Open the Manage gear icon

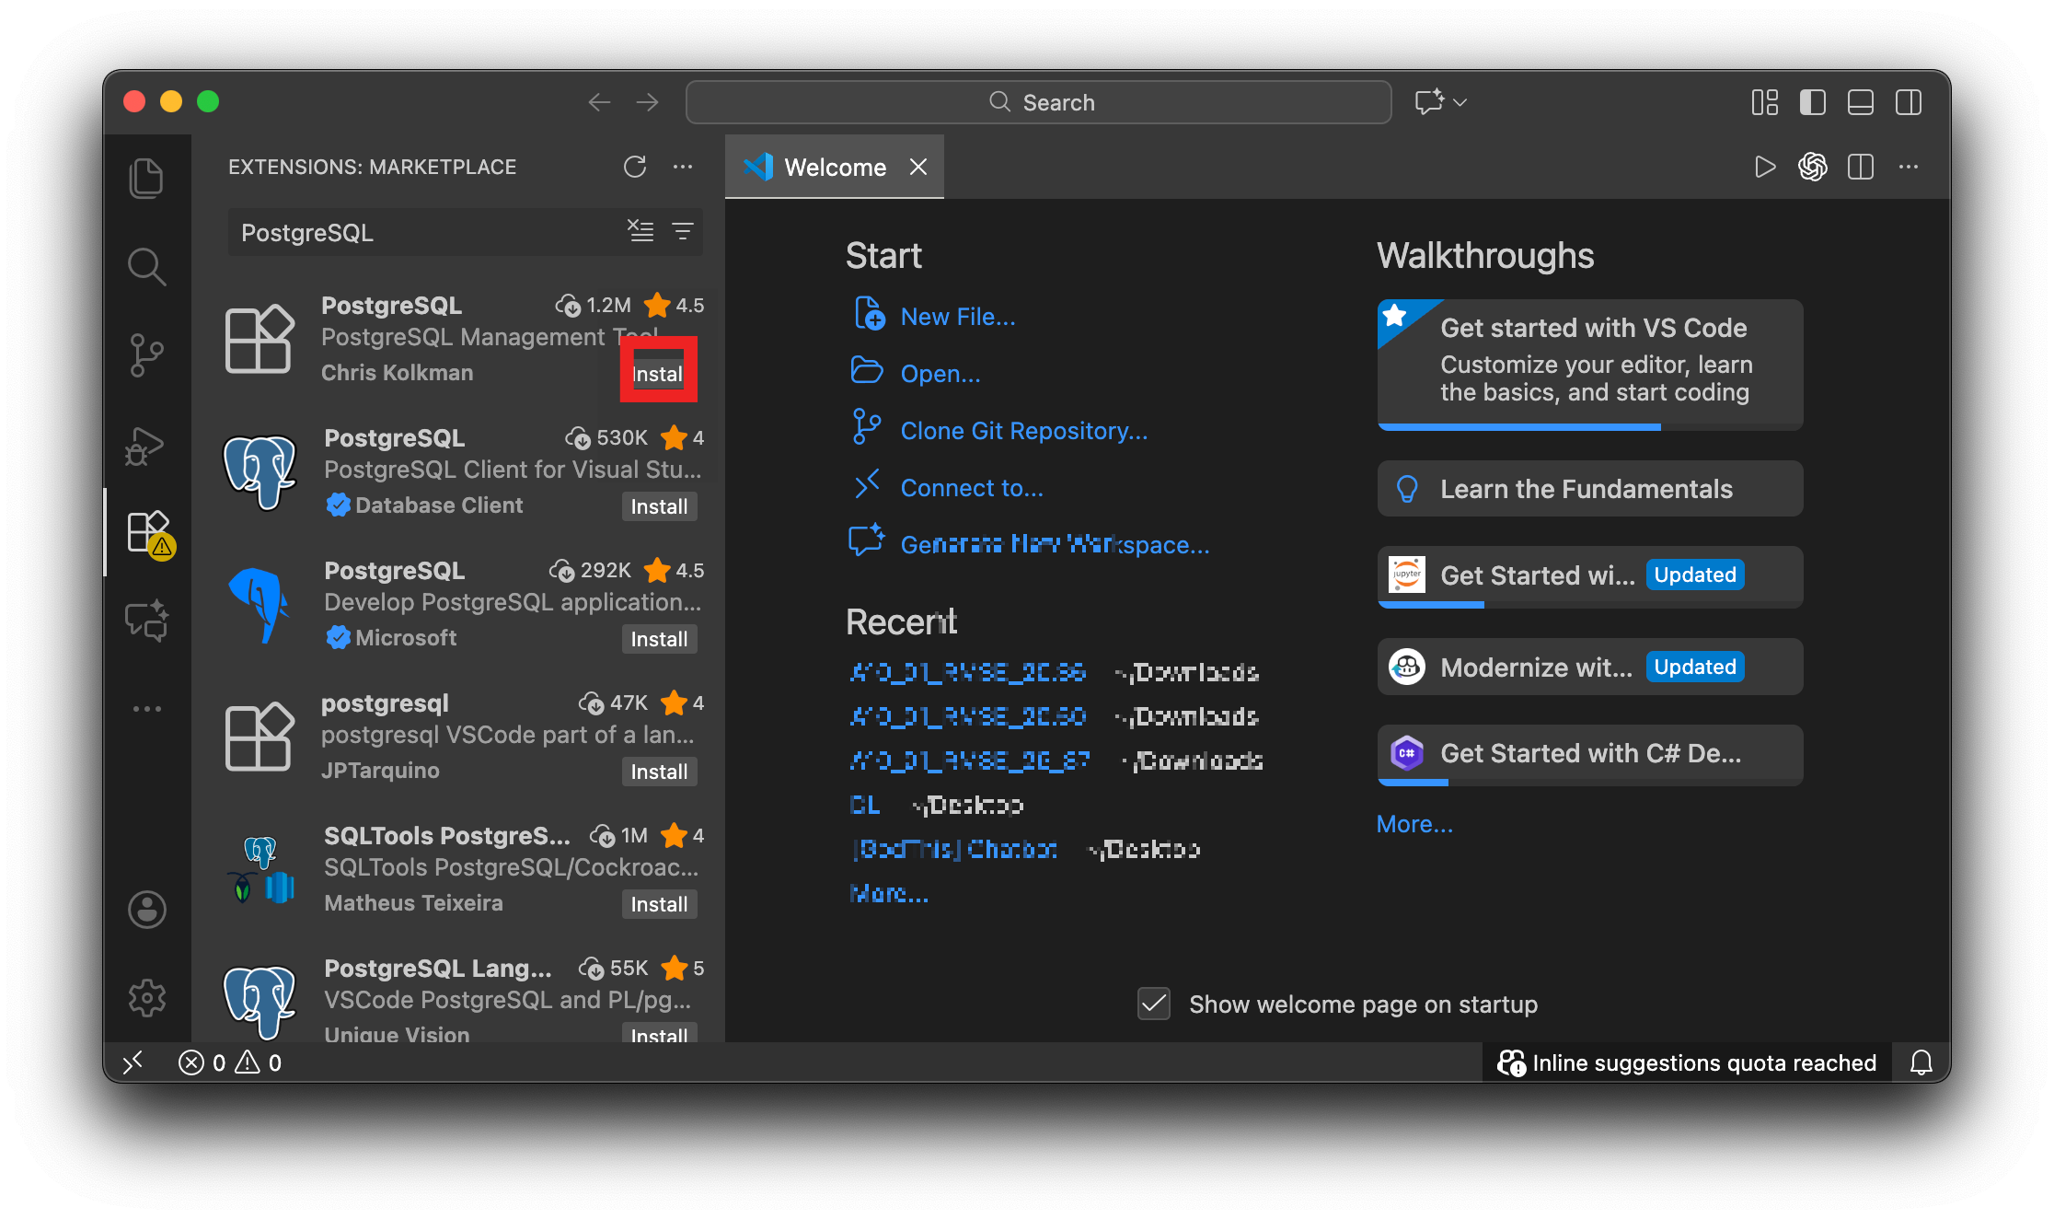pos(146,998)
